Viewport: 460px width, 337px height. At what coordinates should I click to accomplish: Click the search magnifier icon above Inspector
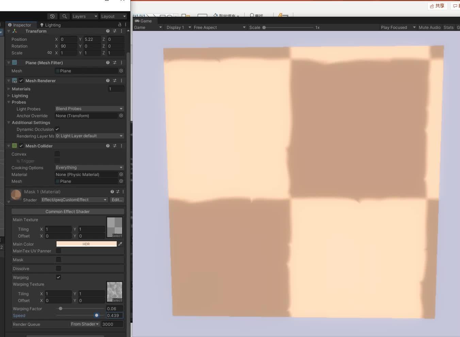(65, 16)
